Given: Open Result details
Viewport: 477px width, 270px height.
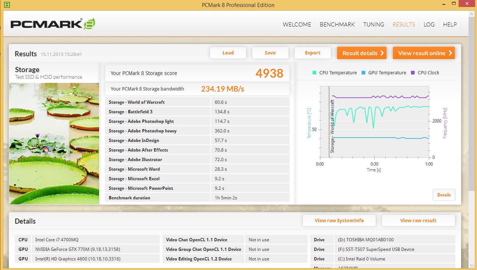Looking at the screenshot, I should [362, 53].
